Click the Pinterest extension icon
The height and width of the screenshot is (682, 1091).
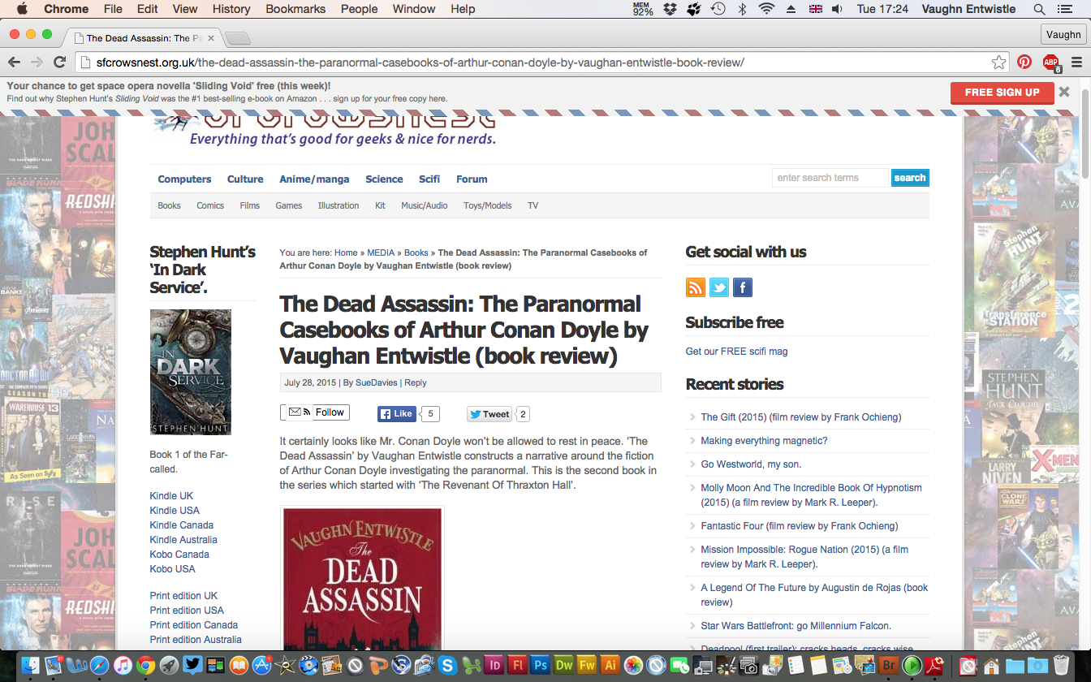tap(1024, 63)
